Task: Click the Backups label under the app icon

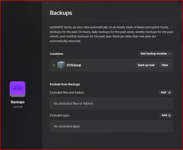Action: point(17,102)
